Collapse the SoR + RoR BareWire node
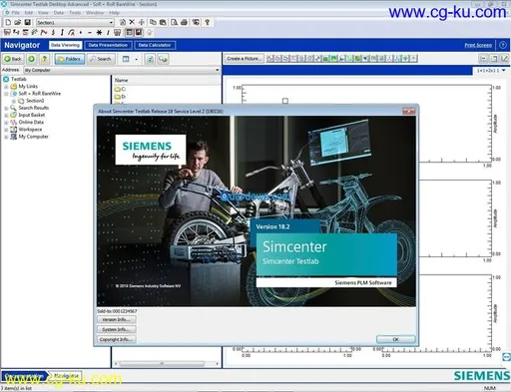The width and height of the screenshot is (511, 392). pos(6,94)
